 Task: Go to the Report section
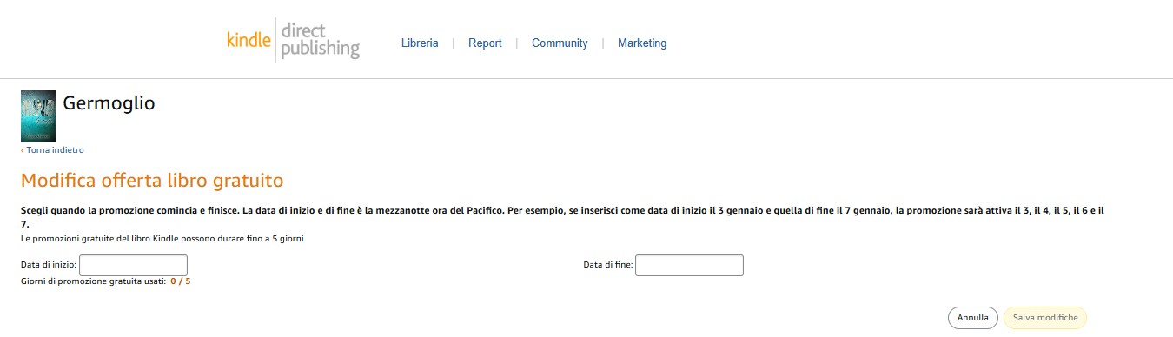coord(485,43)
